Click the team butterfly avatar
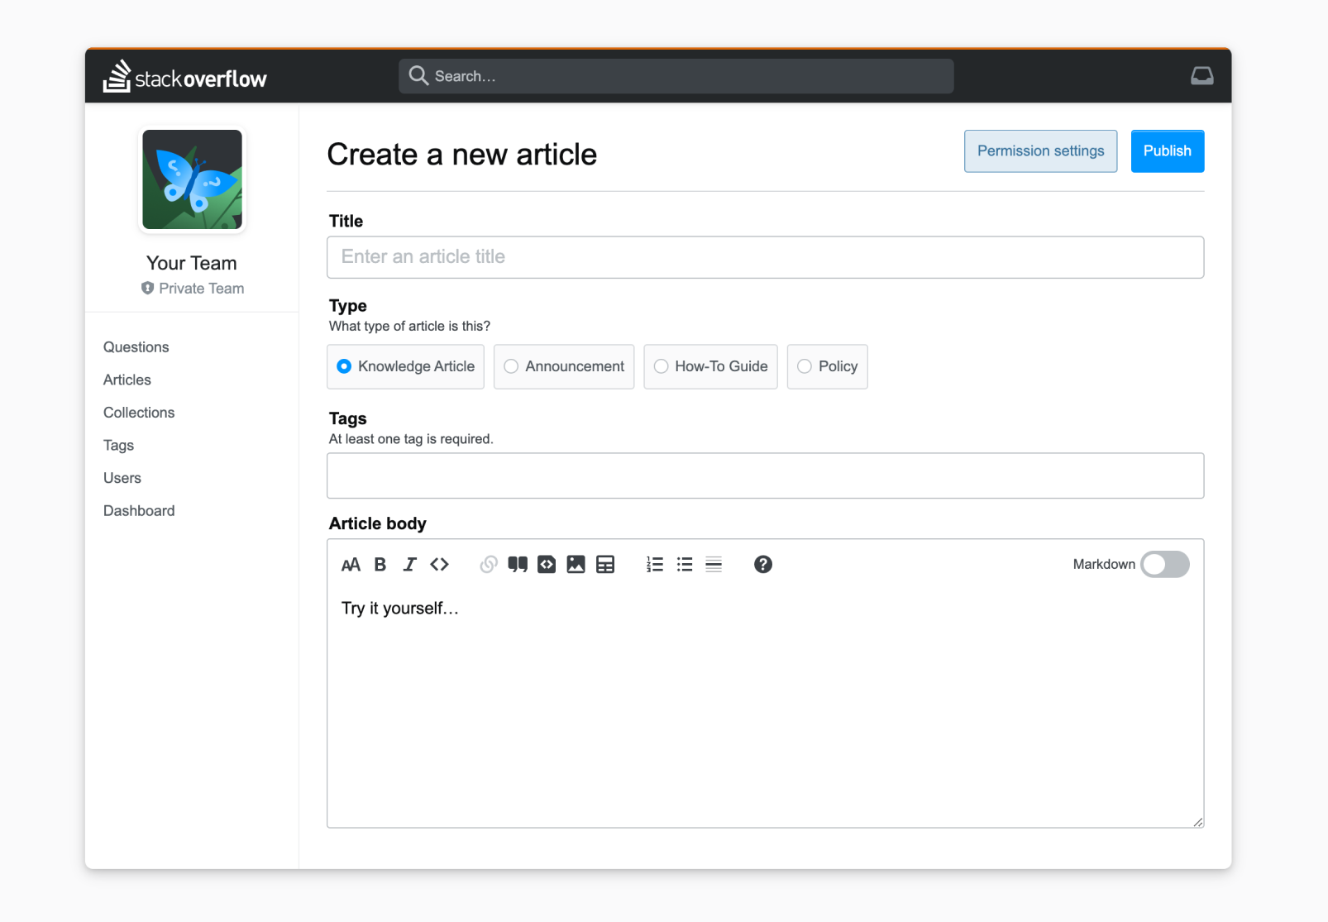1328x922 pixels. tap(193, 179)
